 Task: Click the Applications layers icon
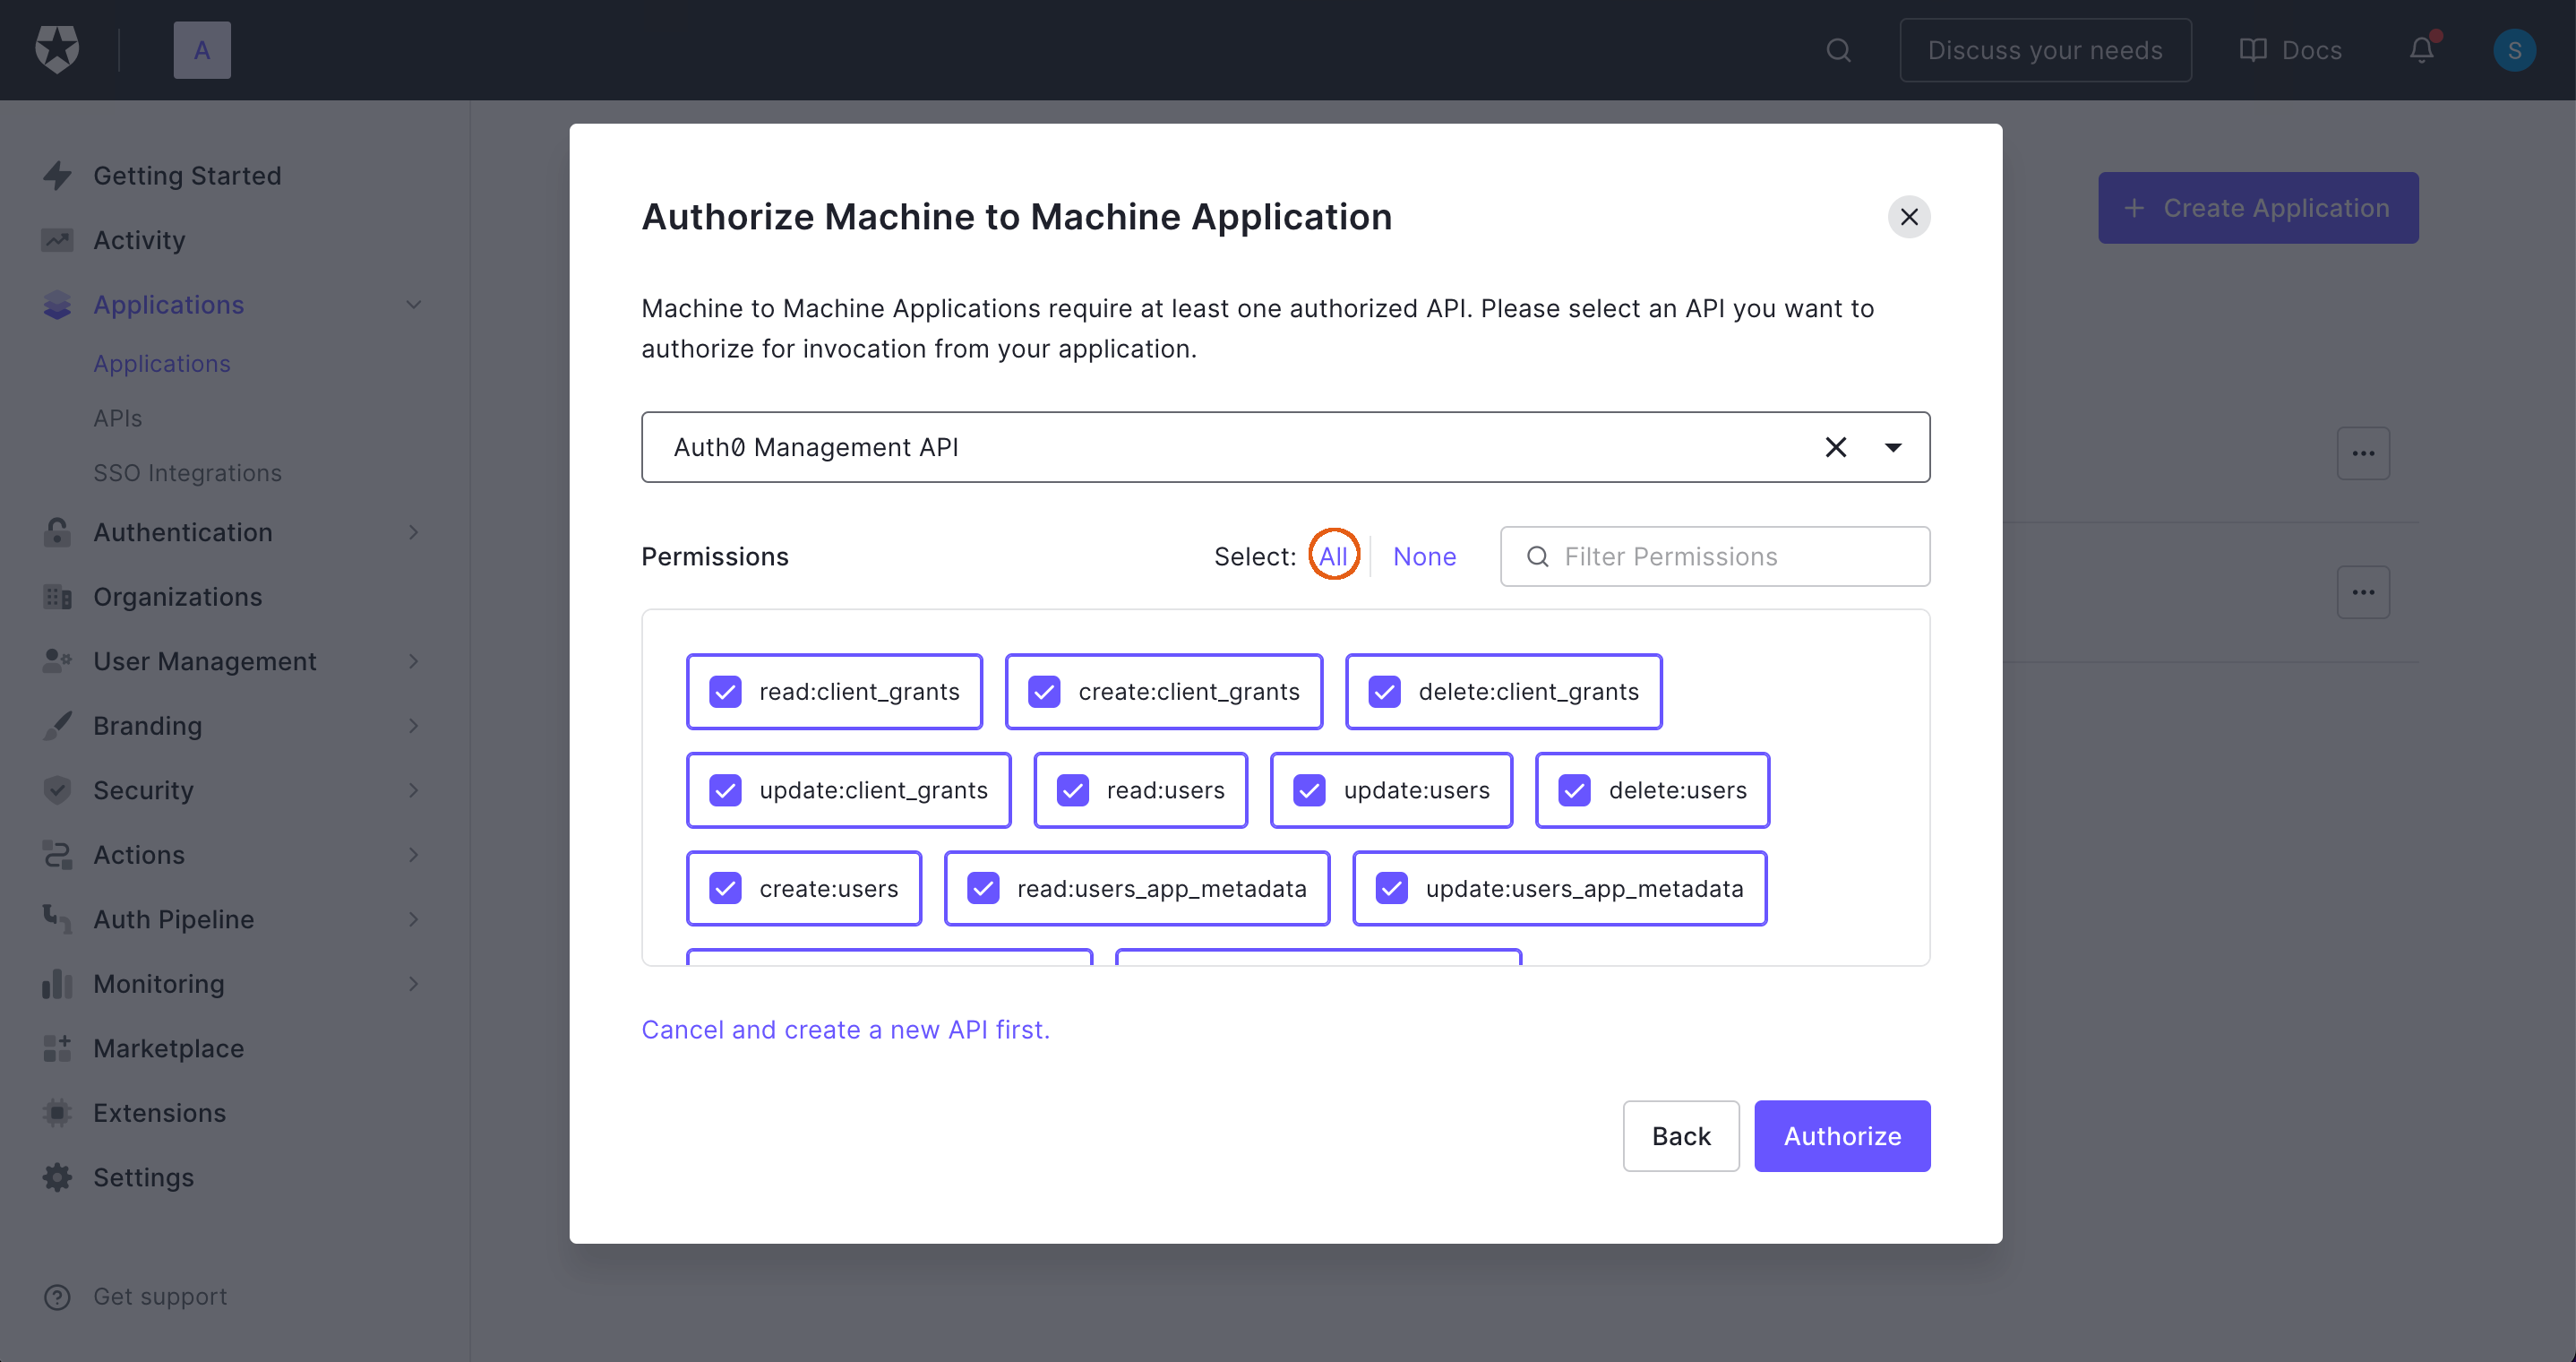[57, 305]
